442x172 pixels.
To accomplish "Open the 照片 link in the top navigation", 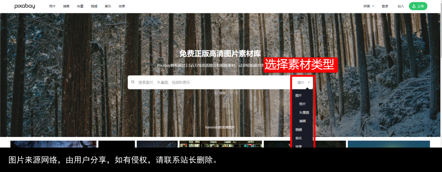I will click(52, 6).
